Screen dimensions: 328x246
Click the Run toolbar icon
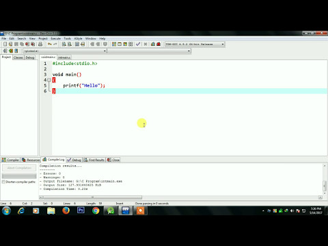120,44
